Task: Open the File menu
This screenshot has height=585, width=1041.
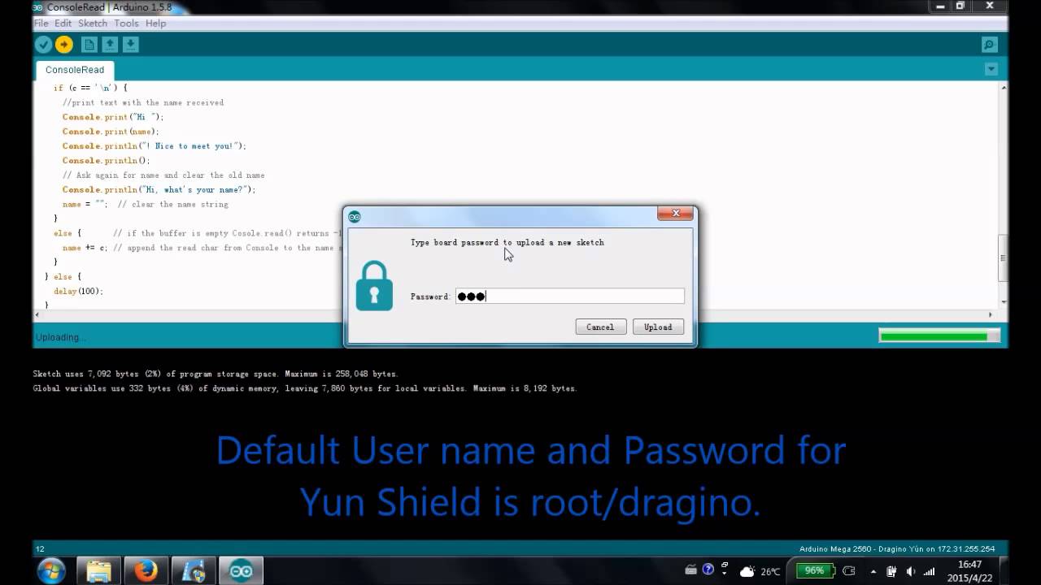Action: pyautogui.click(x=41, y=24)
